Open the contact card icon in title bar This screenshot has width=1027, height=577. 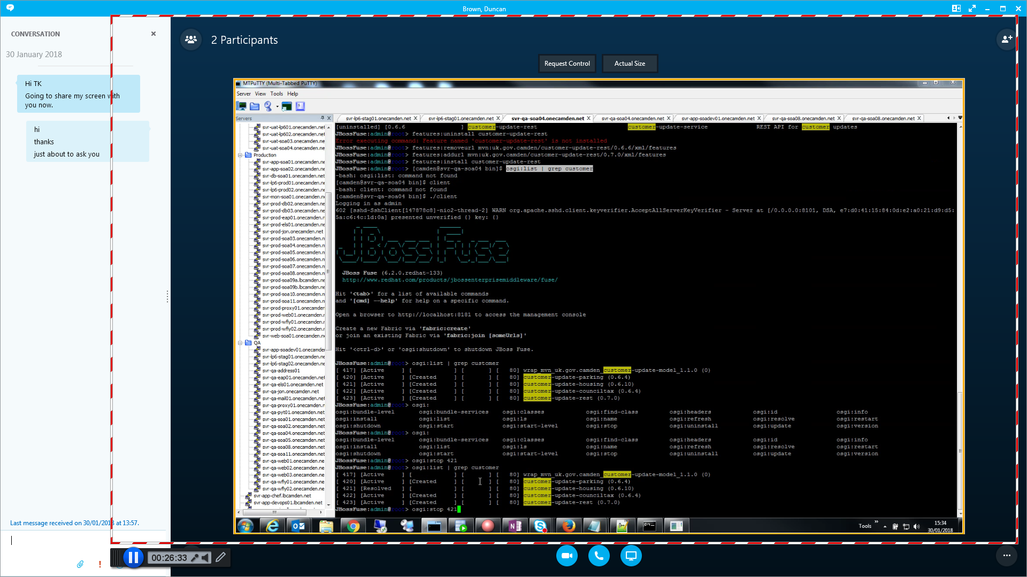[956, 9]
